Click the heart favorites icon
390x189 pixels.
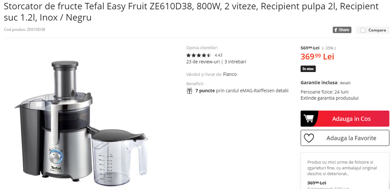tap(309, 138)
